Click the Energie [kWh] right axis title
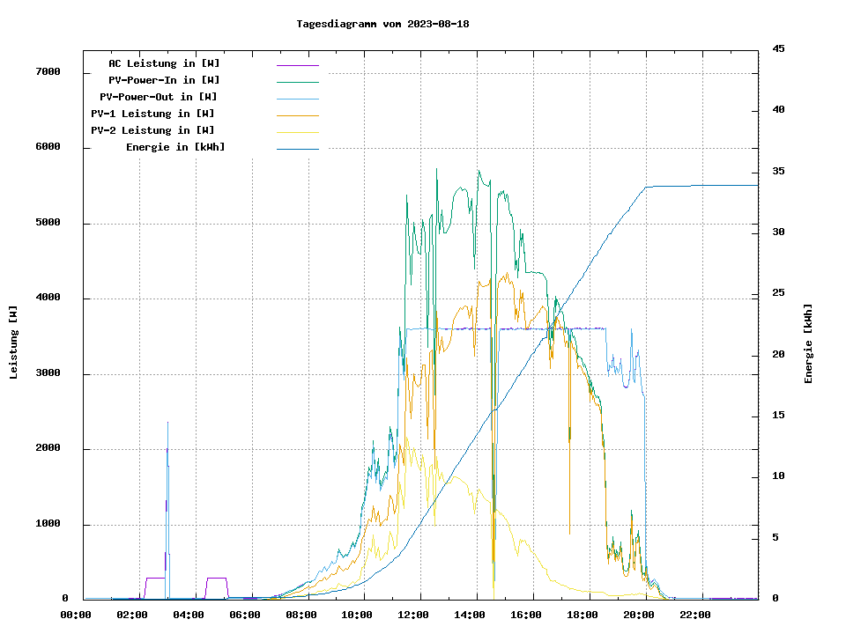This screenshot has width=846, height=634. 808,343
